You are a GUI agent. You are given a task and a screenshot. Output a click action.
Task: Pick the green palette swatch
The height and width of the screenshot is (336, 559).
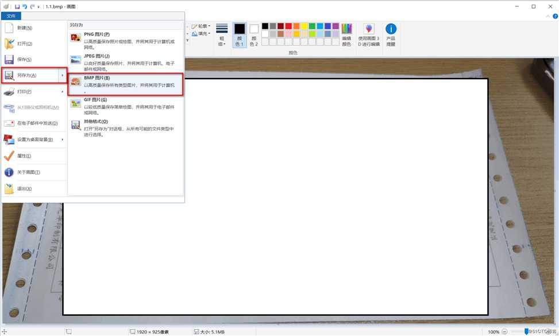[x=312, y=26]
